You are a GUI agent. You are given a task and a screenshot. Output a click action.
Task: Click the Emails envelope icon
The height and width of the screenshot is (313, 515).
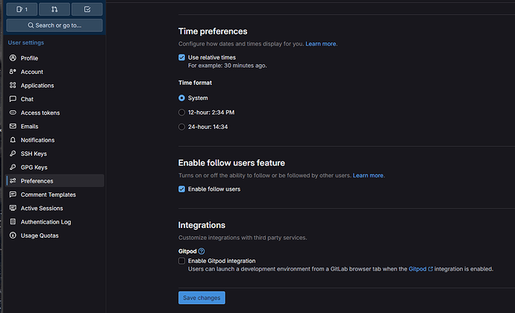pos(13,126)
